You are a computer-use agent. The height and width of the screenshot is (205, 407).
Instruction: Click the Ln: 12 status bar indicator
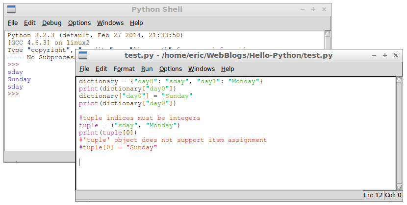(373, 195)
